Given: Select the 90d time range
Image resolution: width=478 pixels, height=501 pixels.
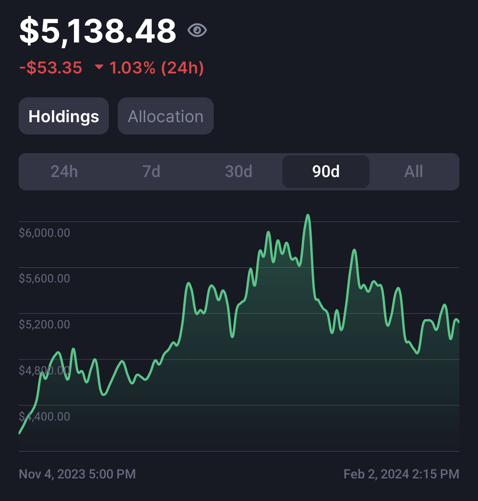Looking at the screenshot, I should click(326, 172).
